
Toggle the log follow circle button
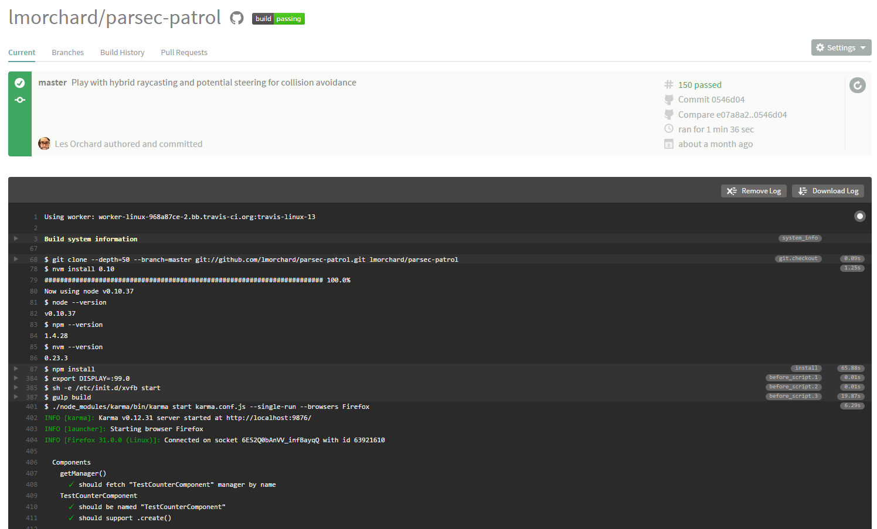(859, 216)
